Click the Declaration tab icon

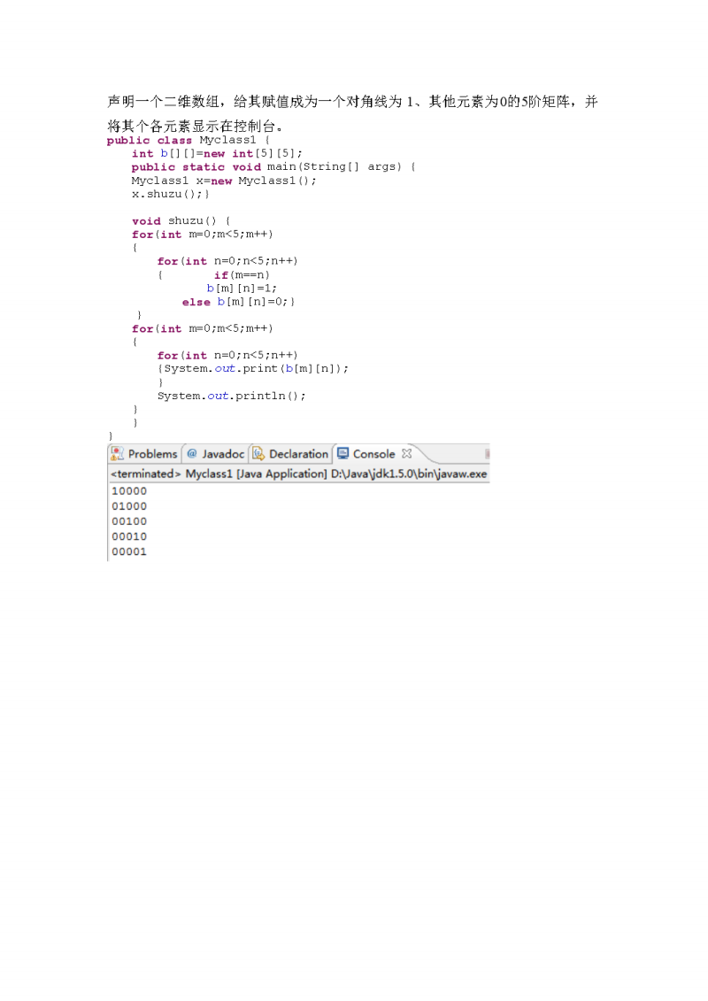click(258, 454)
